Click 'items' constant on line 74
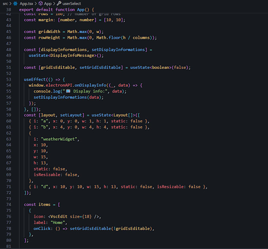 click(x=45, y=204)
